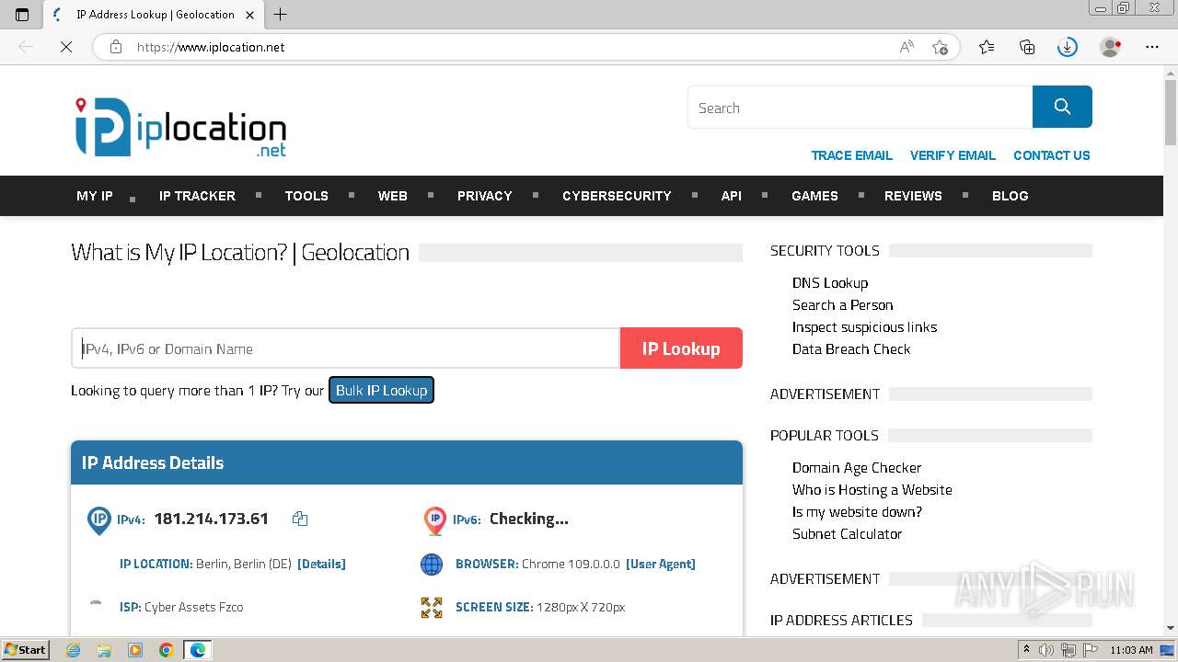The width and height of the screenshot is (1178, 662).
Task: Open media player taskbar icon
Action: pos(135,650)
